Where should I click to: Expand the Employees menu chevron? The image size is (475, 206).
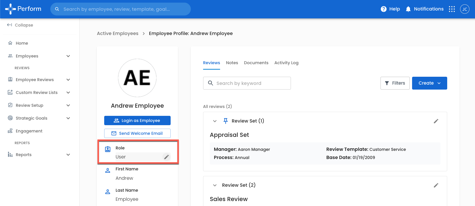pyautogui.click(x=68, y=56)
